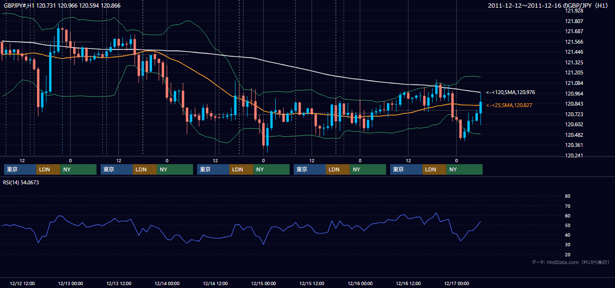Click the last NY session block on Dec 16
The width and height of the screenshot is (615, 288).
[464, 169]
